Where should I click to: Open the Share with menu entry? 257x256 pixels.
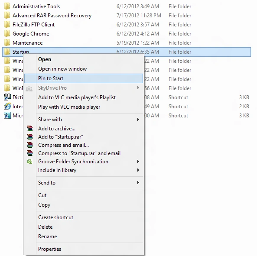[84, 120]
